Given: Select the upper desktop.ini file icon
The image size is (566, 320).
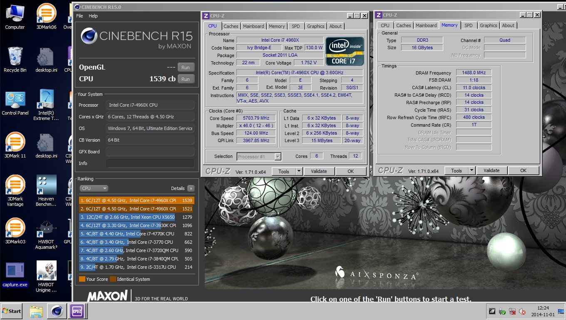Looking at the screenshot, I should (x=46, y=60).
